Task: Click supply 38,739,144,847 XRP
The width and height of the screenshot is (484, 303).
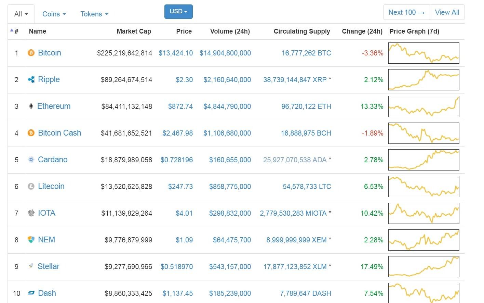Action: pyautogui.click(x=295, y=80)
